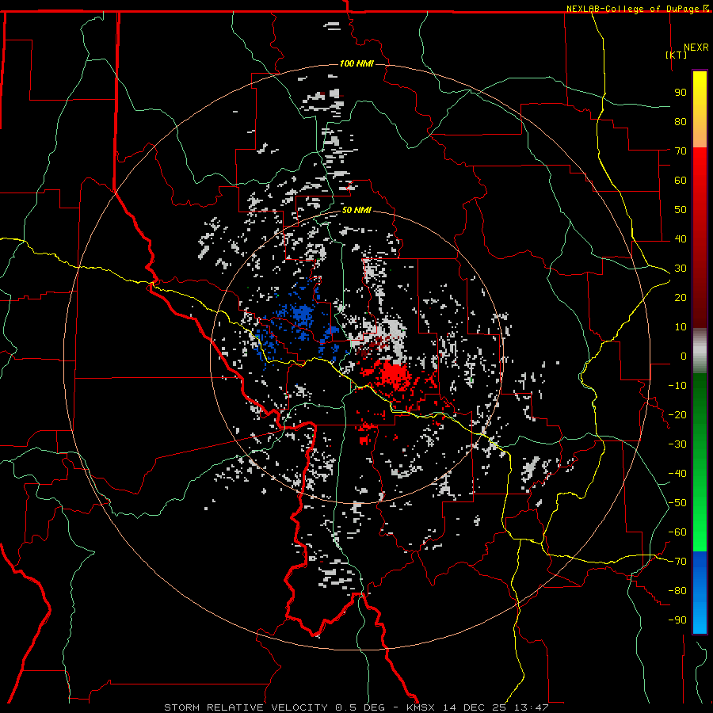The width and height of the screenshot is (713, 713).
Task: Select the -40 value on the velocity scale
Action: coord(677,474)
